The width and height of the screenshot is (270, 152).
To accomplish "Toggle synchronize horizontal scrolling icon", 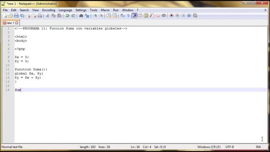I will 115,16.
